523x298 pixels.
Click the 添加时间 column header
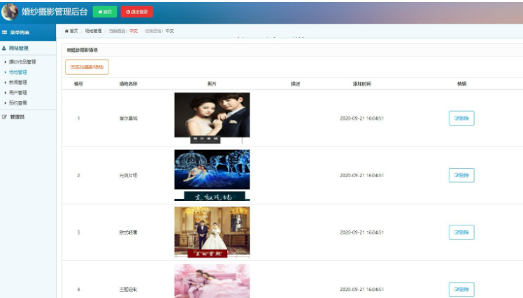[x=362, y=84]
